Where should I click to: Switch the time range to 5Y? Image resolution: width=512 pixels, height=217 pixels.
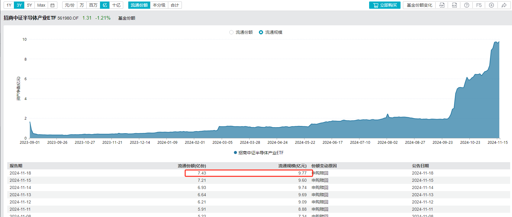click(29, 5)
